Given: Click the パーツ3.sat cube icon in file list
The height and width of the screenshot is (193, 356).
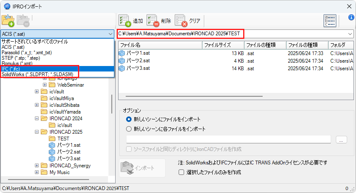Looking at the screenshot, I should [x=122, y=68].
